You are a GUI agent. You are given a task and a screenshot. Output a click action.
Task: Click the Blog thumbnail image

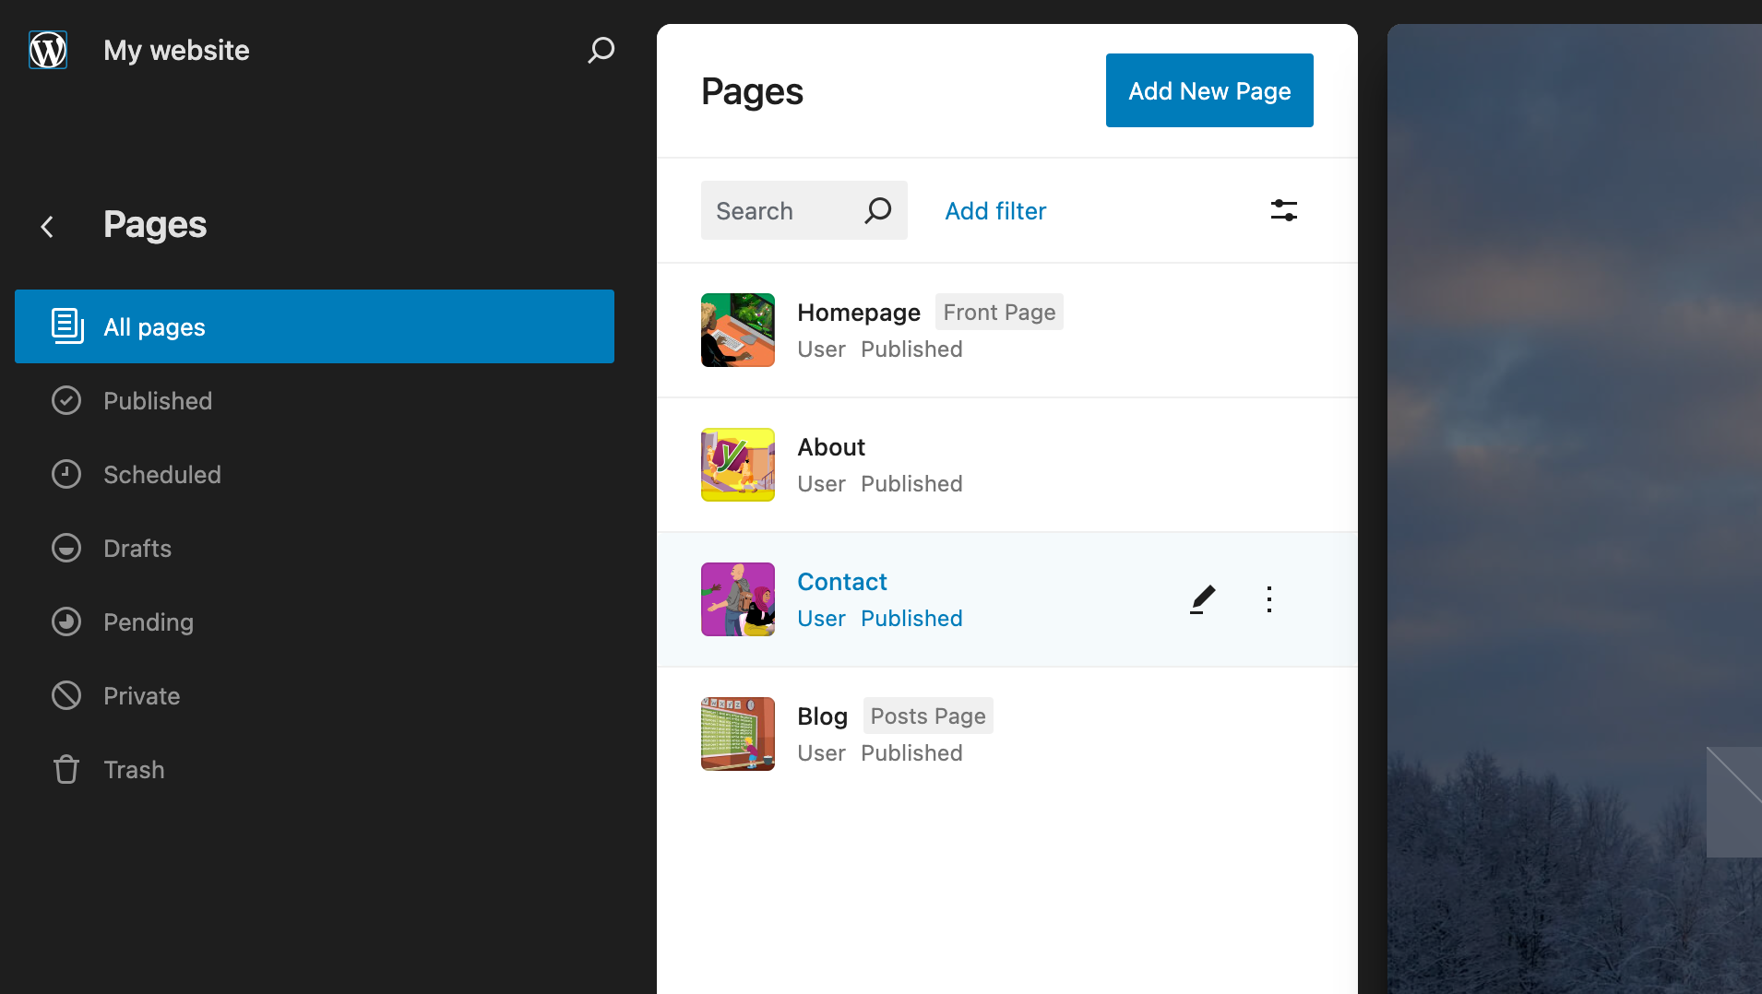click(738, 734)
